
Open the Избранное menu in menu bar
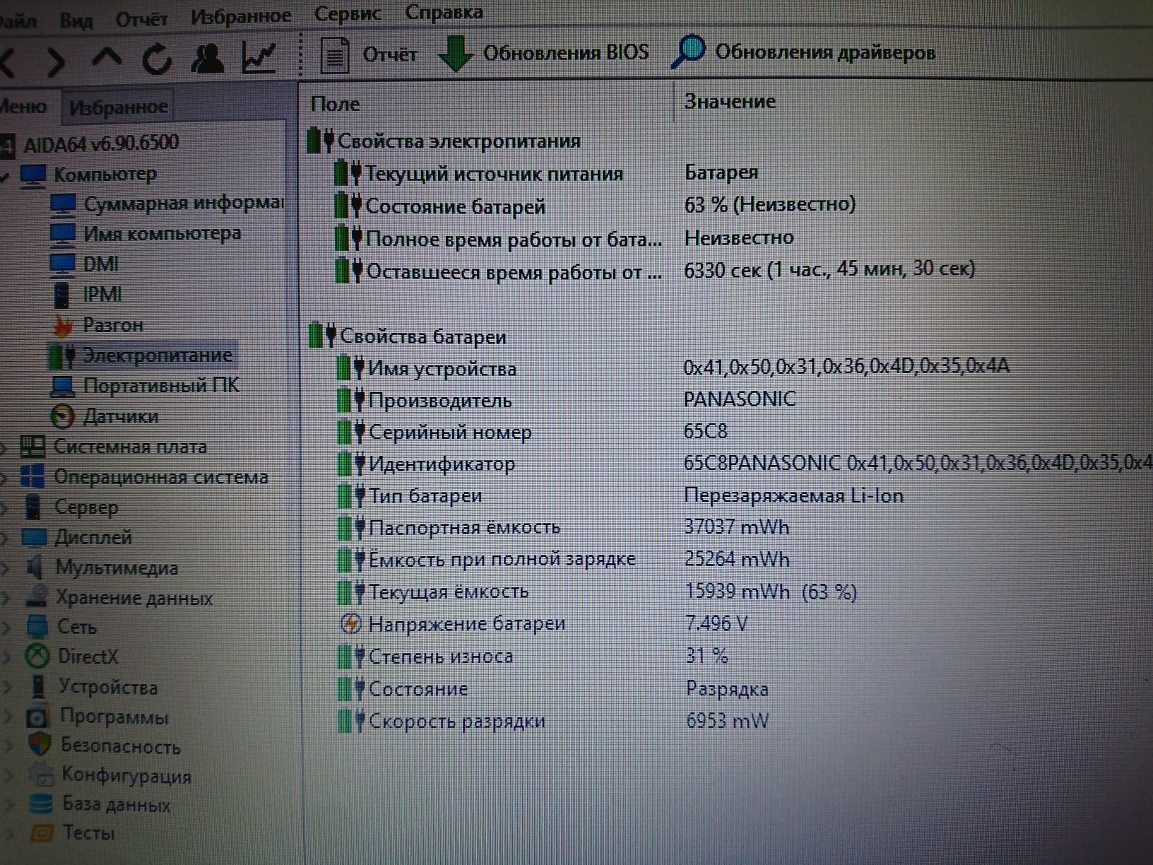click(x=241, y=16)
